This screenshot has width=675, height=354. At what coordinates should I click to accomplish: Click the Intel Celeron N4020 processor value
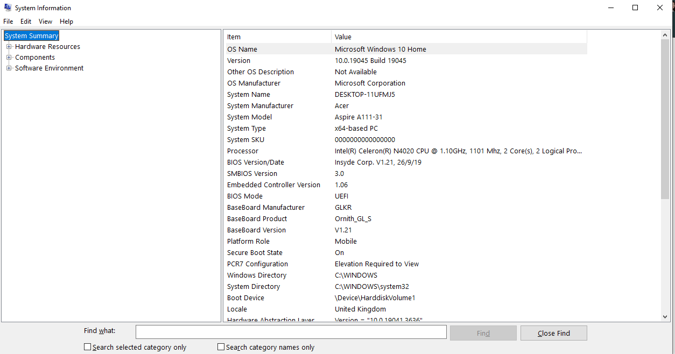[x=459, y=151]
